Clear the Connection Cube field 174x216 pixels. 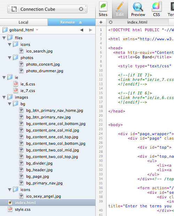tap(81, 9)
